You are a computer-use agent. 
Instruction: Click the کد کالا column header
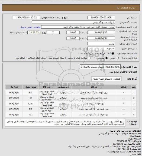tap(124, 87)
